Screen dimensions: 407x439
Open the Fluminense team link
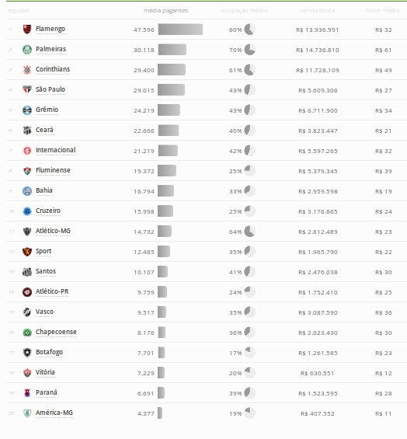pyautogui.click(x=53, y=170)
